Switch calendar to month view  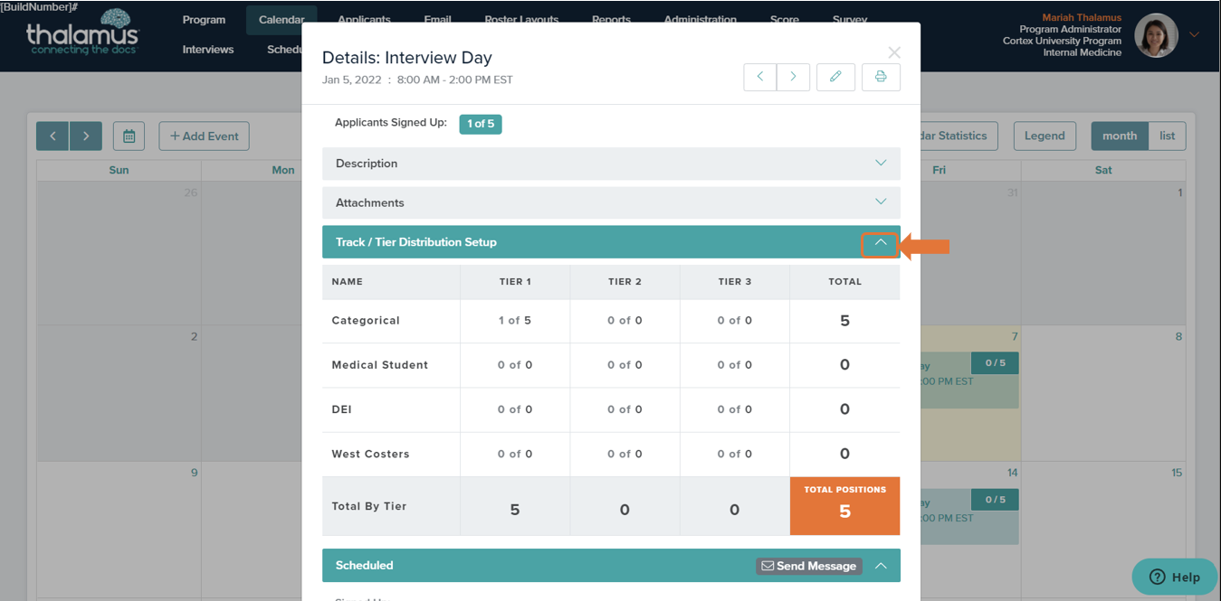[x=1120, y=136]
